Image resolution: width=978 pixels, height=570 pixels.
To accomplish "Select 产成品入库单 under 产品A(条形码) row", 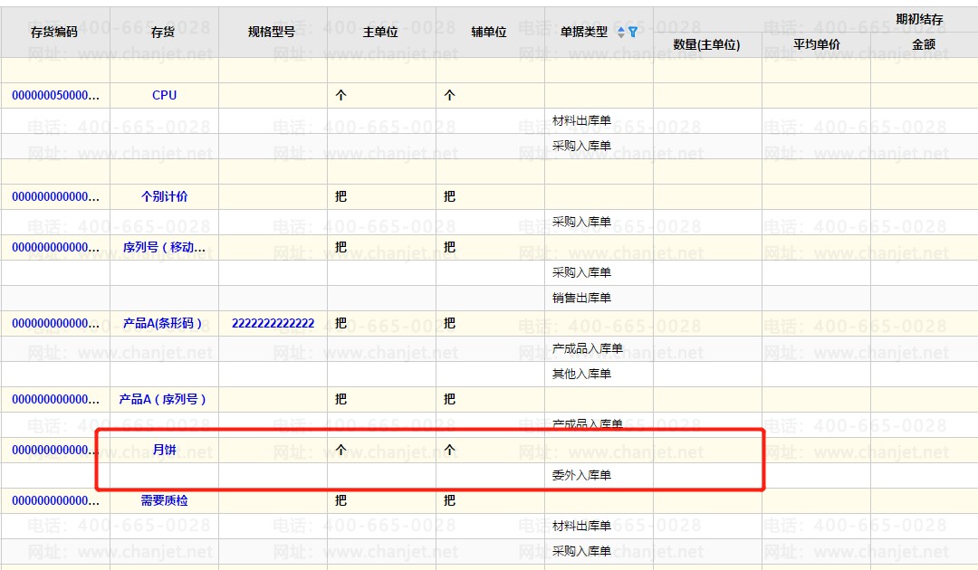I will tap(588, 349).
